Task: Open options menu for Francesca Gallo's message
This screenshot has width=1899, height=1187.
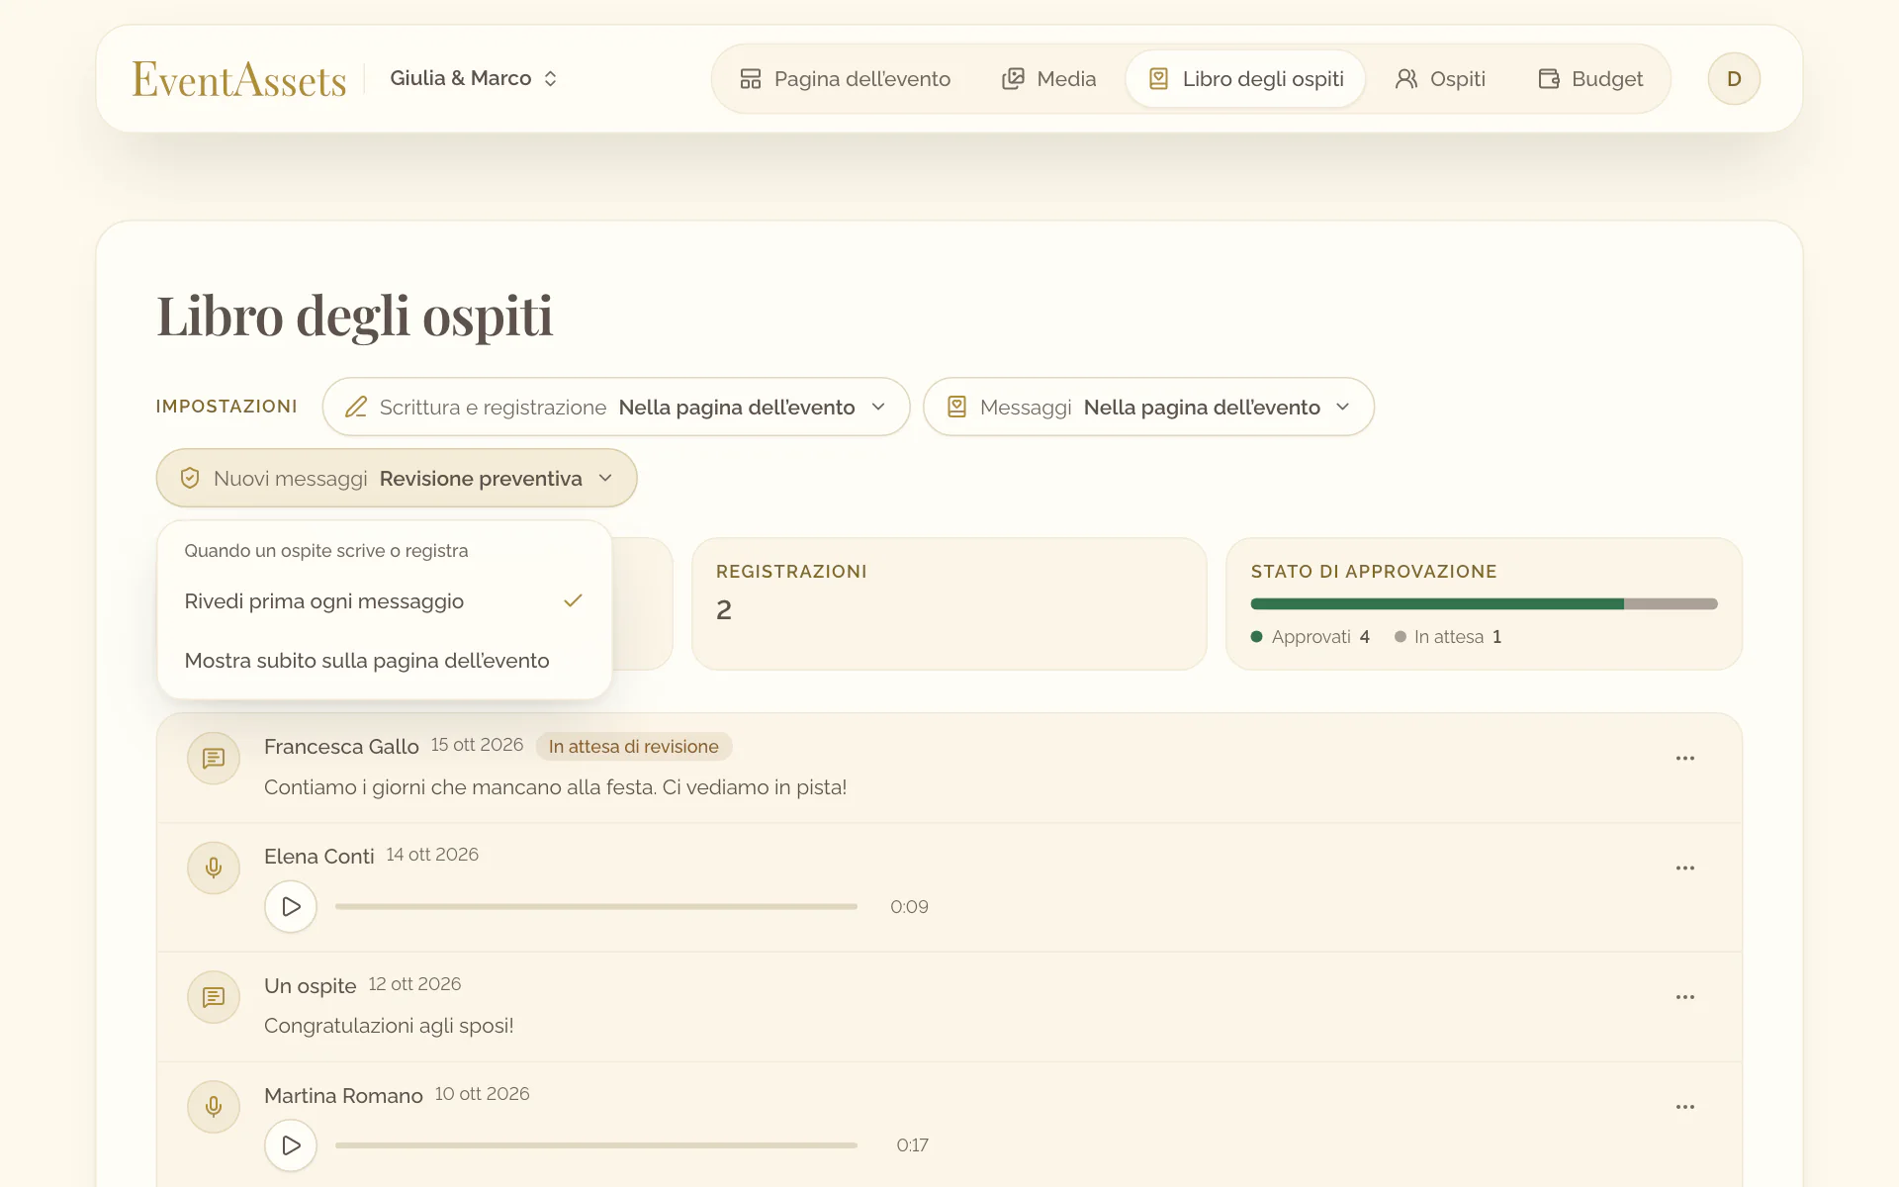Action: (x=1685, y=758)
